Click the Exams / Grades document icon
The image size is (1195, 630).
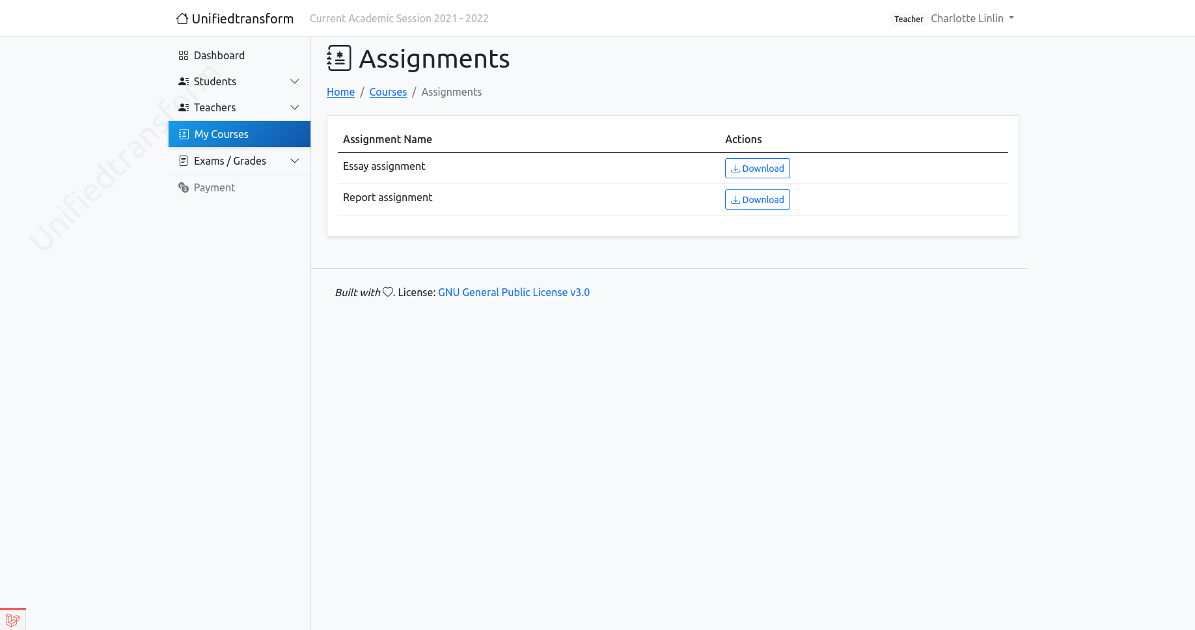click(184, 161)
